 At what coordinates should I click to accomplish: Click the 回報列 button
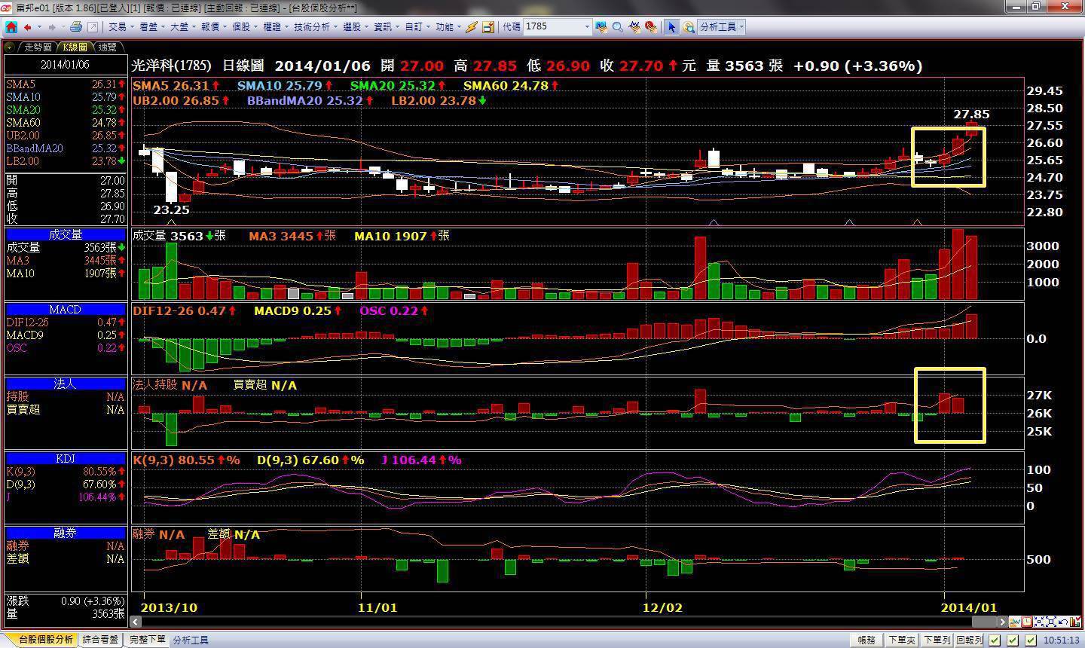[969, 640]
